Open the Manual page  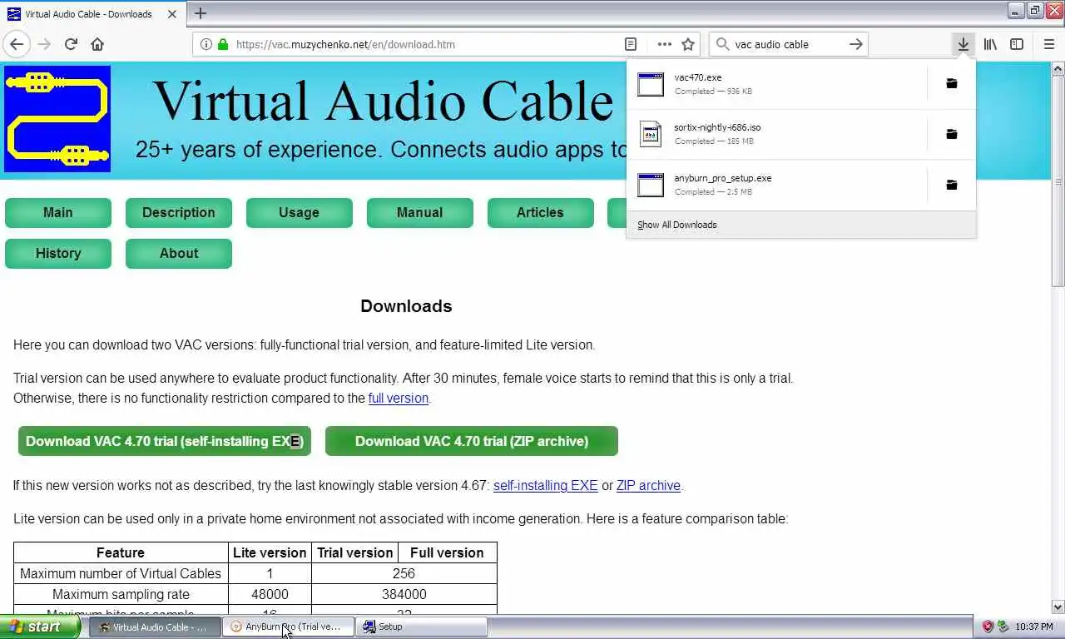(420, 212)
